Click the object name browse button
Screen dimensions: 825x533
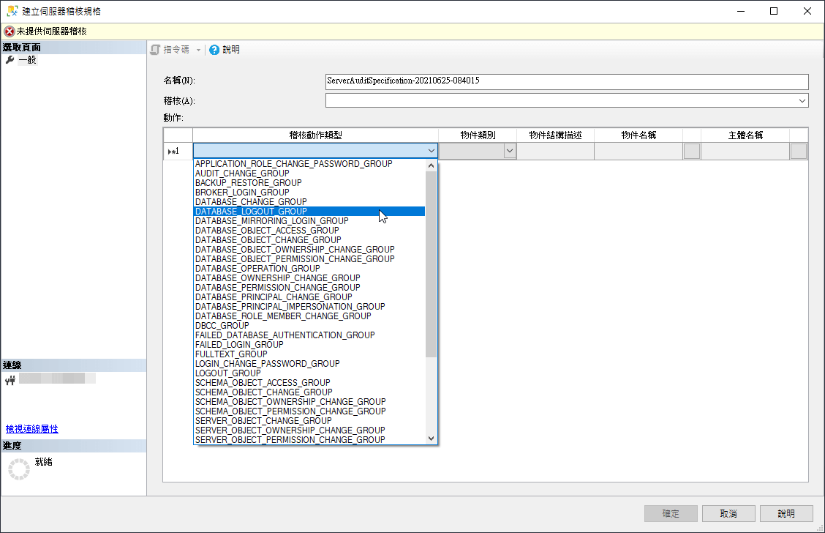click(691, 151)
